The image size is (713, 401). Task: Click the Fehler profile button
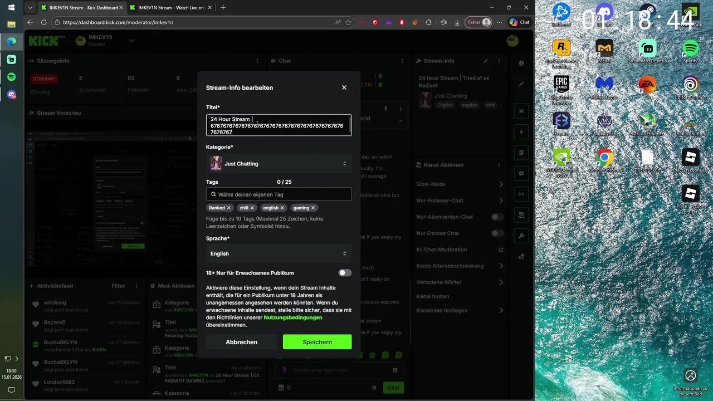click(479, 22)
